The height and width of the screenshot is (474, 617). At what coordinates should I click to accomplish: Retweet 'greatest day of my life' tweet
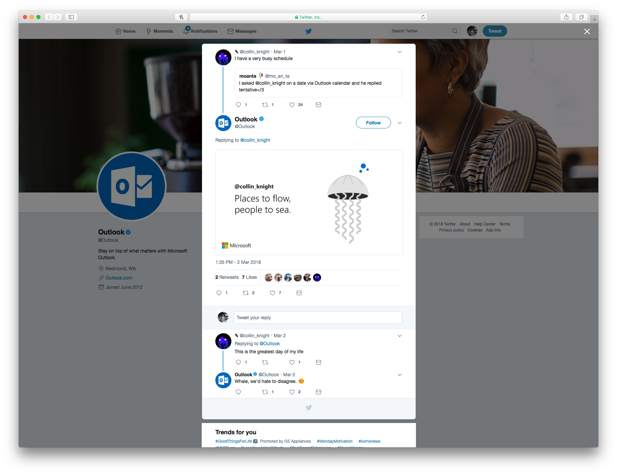[x=265, y=362]
